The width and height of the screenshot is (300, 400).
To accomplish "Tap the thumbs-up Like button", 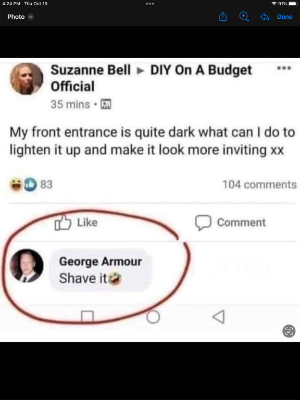I will [76, 222].
